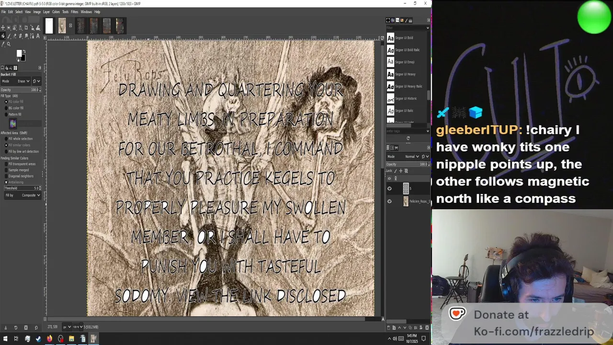Open Firefox from the taskbar
Screen dimensions: 613x345
[49, 339]
